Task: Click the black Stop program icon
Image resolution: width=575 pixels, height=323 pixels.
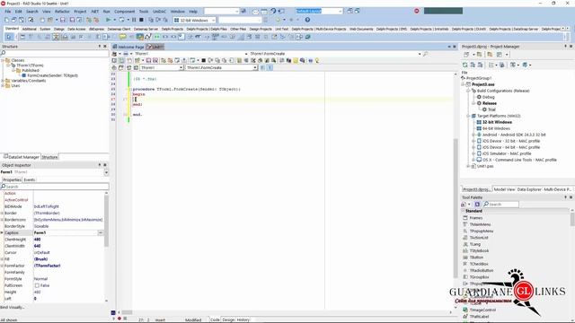Action: click(x=141, y=20)
